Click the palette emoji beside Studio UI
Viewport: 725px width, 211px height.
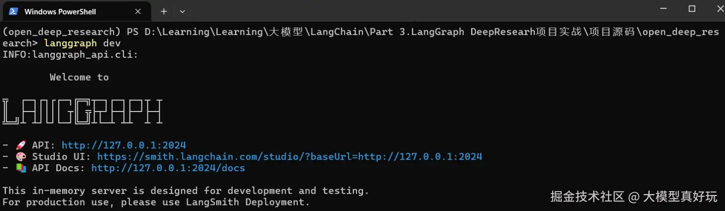(21, 157)
